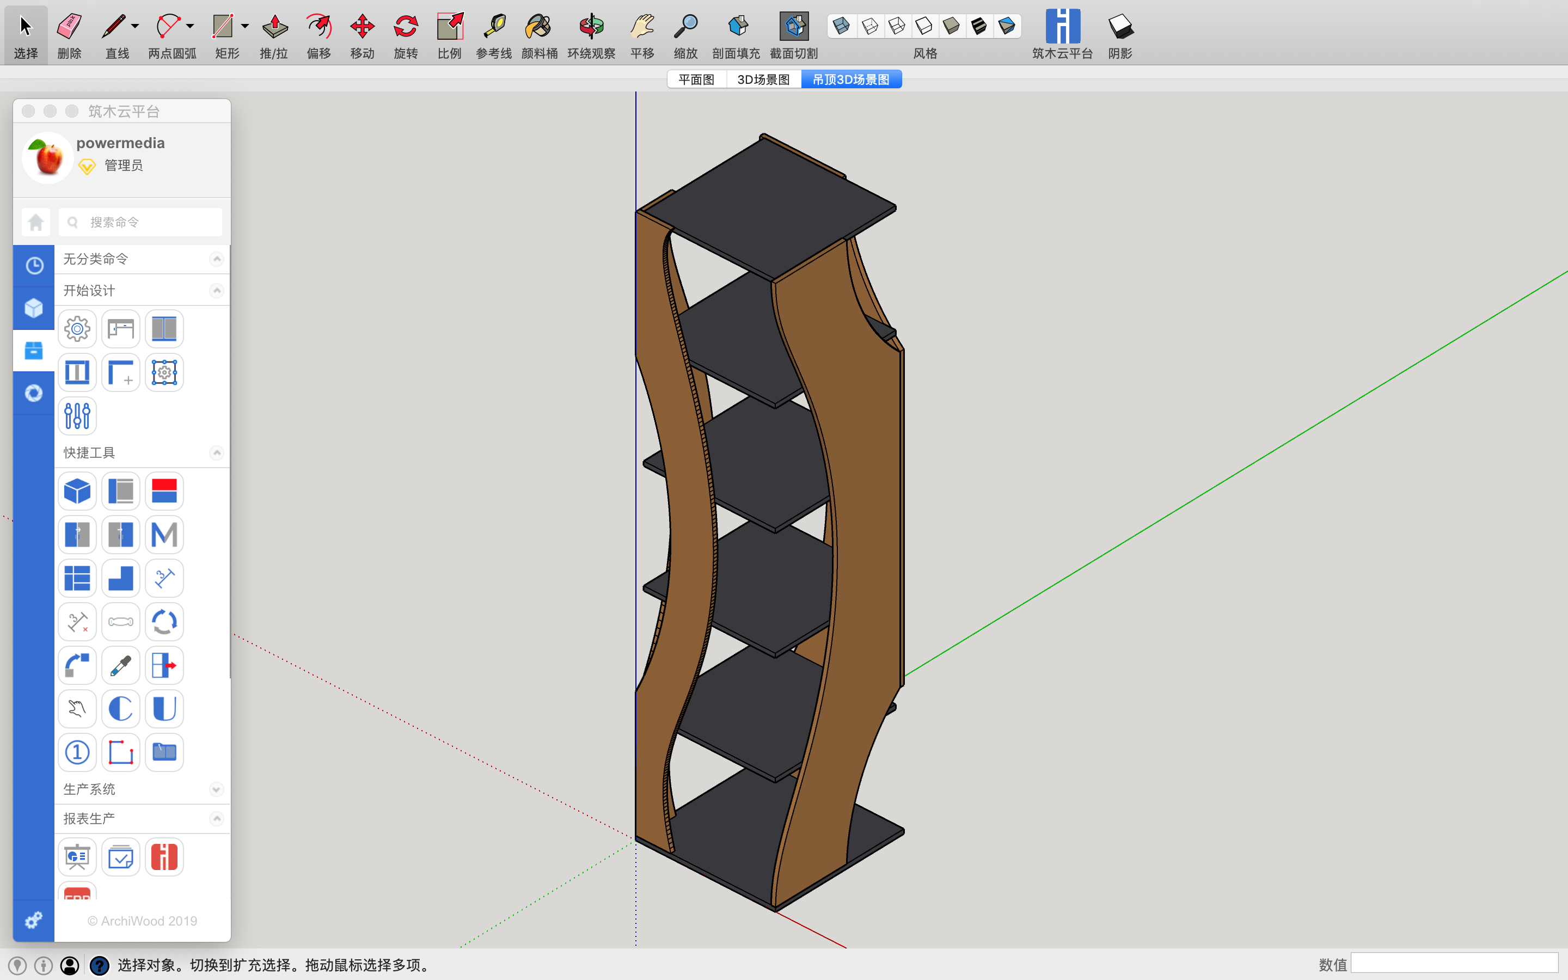Open the line tool dropdown arrow
Image resolution: width=1568 pixels, height=980 pixels.
click(x=135, y=26)
